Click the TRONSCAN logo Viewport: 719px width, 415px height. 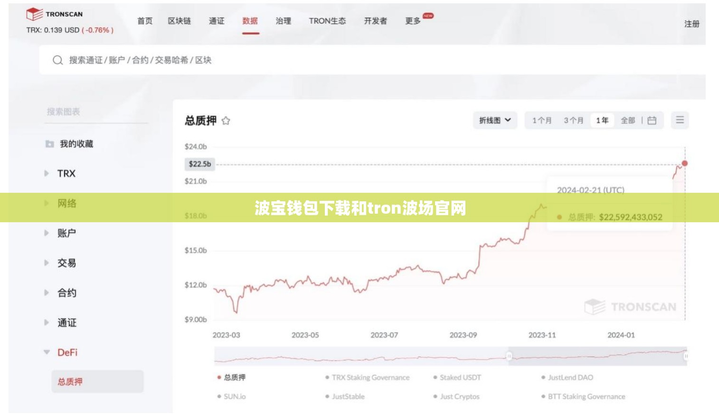pos(54,14)
